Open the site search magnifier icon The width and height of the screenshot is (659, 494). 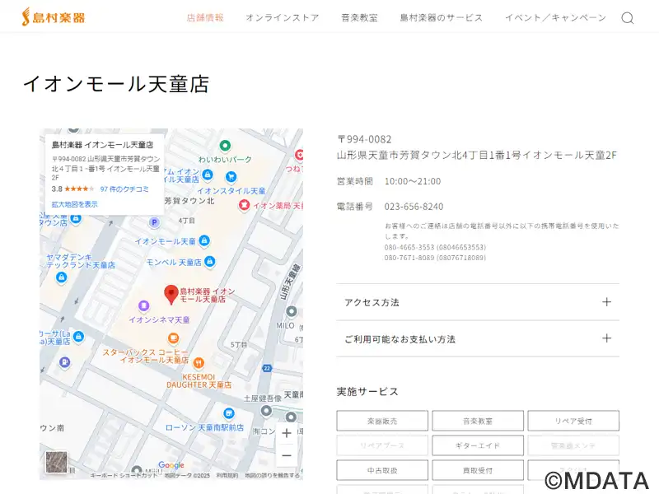click(x=628, y=18)
